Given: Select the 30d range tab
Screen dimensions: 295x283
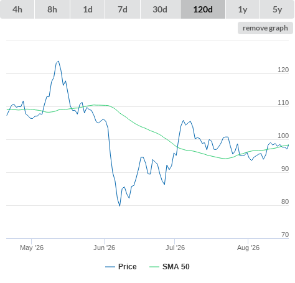Looking at the screenshot, I should click(x=160, y=9).
